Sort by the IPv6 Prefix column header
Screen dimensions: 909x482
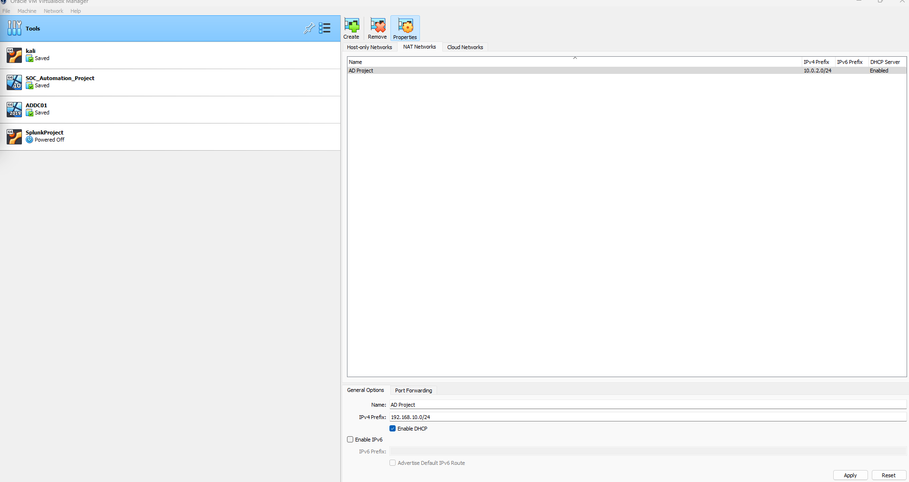pyautogui.click(x=852, y=62)
